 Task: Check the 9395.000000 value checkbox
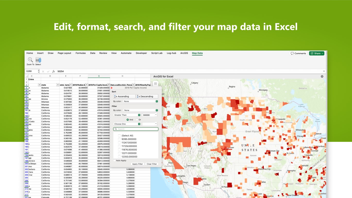pos(119,139)
